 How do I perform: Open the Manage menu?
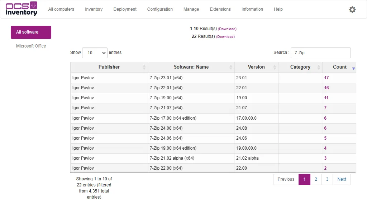click(191, 9)
